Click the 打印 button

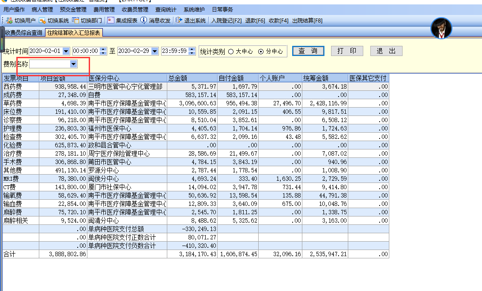pyautogui.click(x=347, y=51)
